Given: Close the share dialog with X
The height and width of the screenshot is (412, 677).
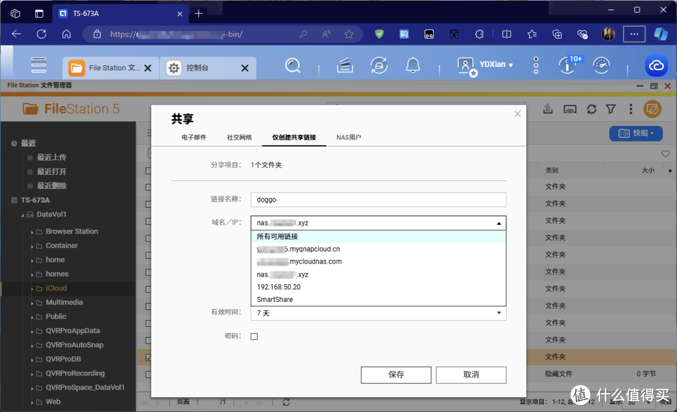Looking at the screenshot, I should [517, 114].
